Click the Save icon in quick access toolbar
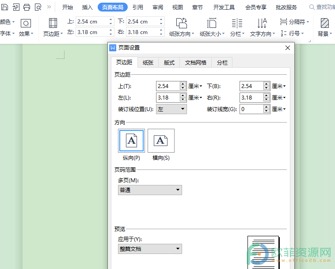This screenshot has height=269, width=335. 4,7
